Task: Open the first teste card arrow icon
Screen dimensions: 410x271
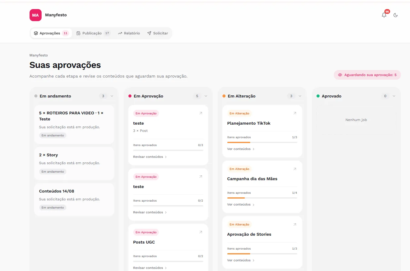Action: pos(201,113)
